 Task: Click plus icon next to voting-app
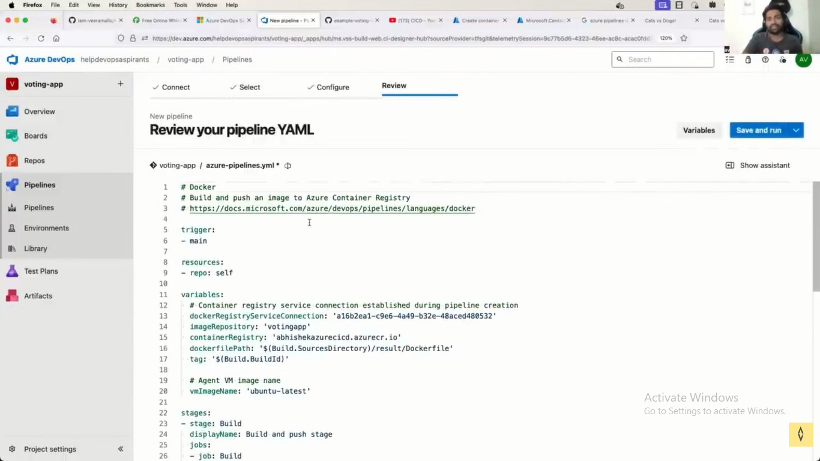pyautogui.click(x=121, y=84)
